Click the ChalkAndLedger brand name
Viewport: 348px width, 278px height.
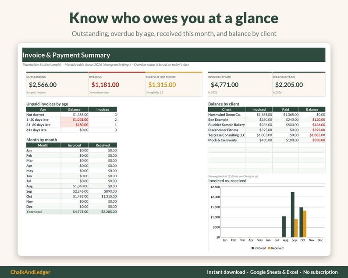[x=30, y=272]
